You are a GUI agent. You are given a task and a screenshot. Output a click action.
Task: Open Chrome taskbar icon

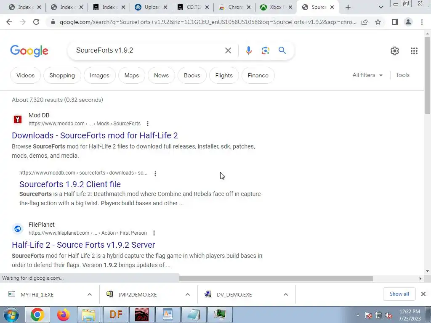pyautogui.click(x=37, y=315)
